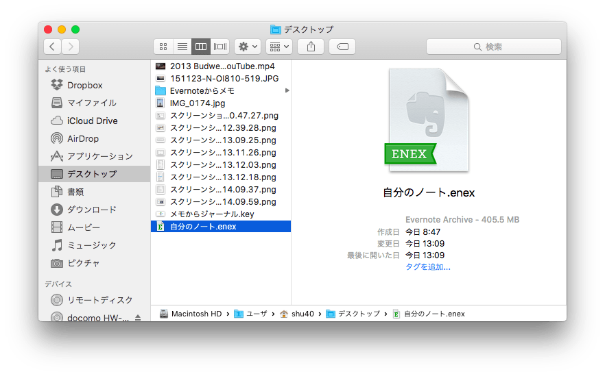Switch to list view
Viewport: 605px width, 376px height.
tap(182, 47)
